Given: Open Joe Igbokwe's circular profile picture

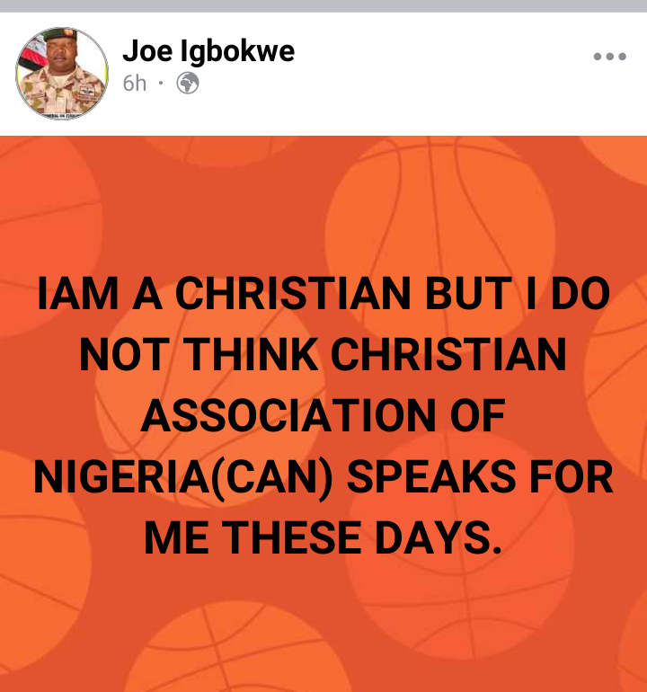Looking at the screenshot, I should click(x=62, y=74).
